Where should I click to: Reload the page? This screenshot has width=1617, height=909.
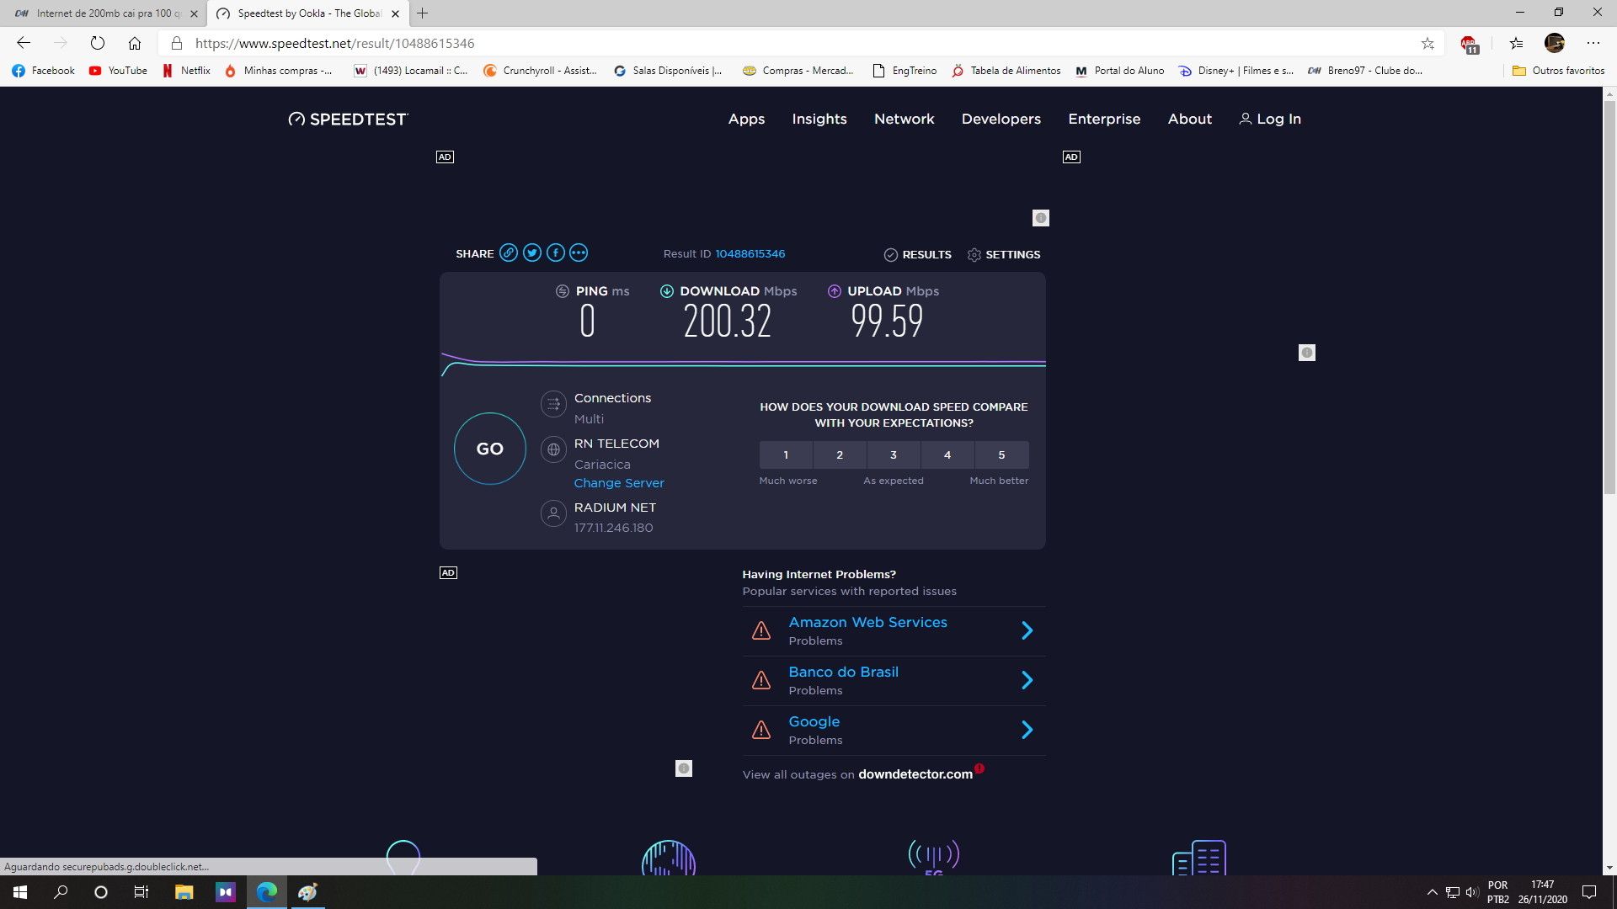pos(98,43)
